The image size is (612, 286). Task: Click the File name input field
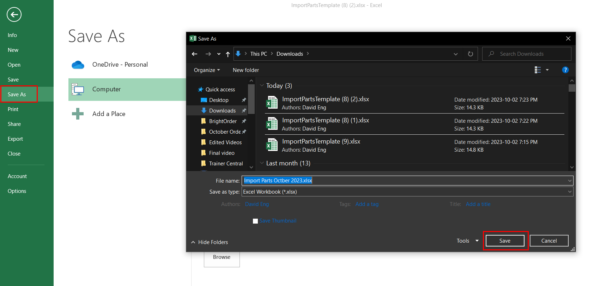click(407, 181)
